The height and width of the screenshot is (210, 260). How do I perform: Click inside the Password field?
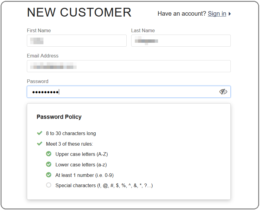[129, 92]
